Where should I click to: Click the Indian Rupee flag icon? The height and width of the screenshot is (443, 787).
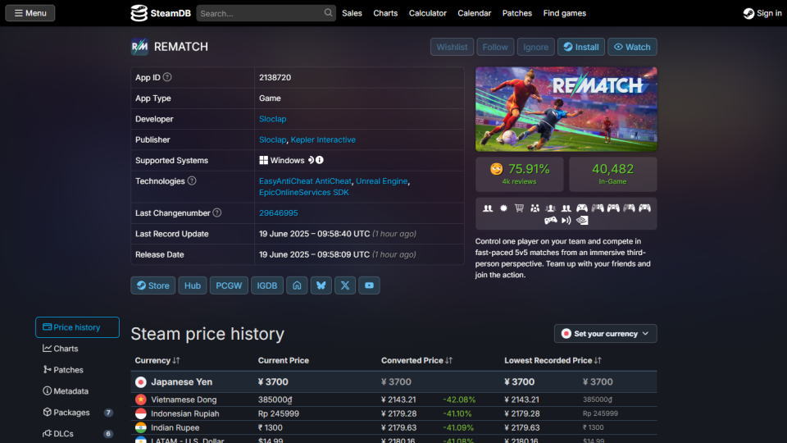pos(140,427)
